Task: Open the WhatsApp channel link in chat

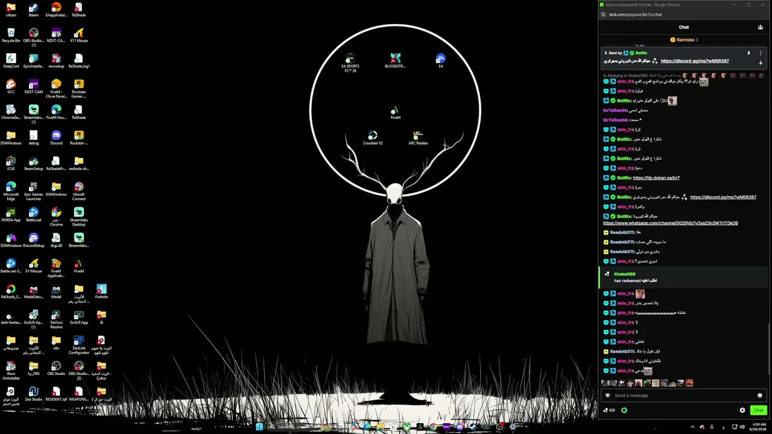Action: pyautogui.click(x=670, y=223)
